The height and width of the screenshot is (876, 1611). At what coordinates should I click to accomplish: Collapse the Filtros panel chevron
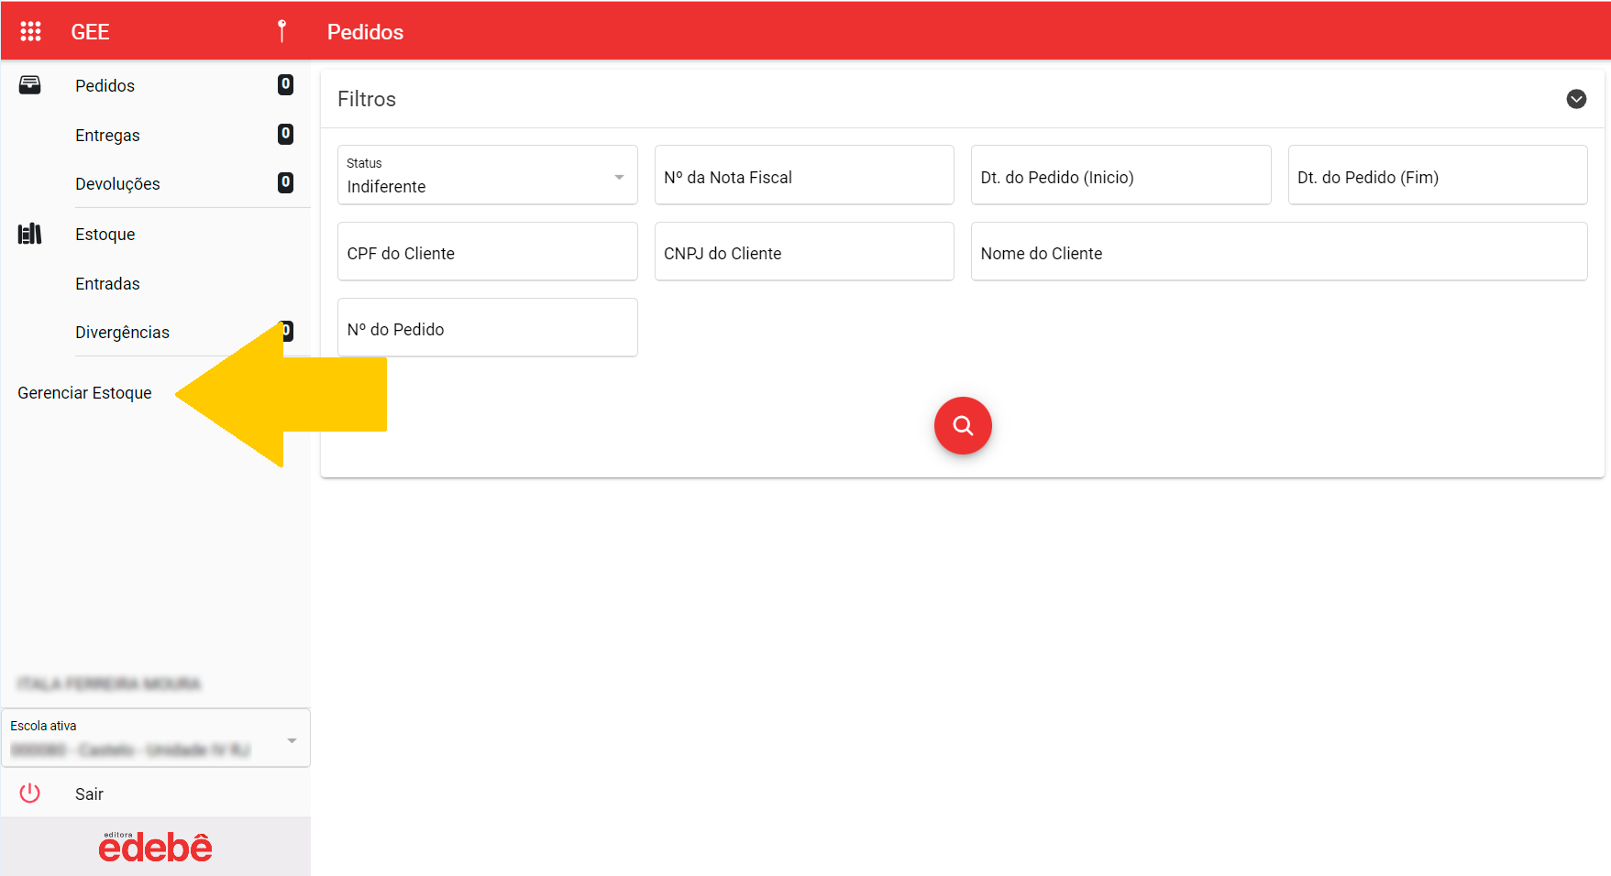coord(1576,99)
